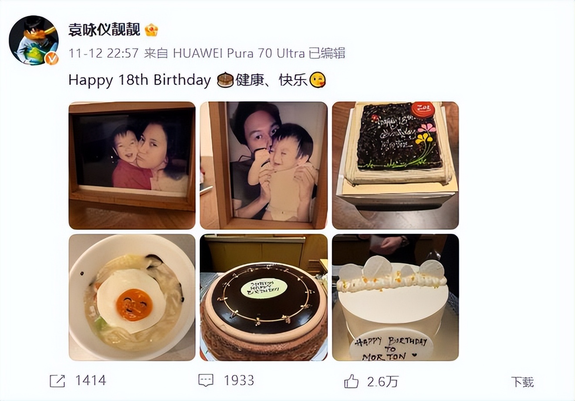575x401 pixels.
Task: Click the HUAWEI Pura 70 Ultra source link
Action: (239, 53)
